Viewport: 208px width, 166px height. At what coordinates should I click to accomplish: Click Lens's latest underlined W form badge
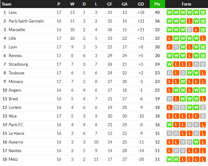click(203, 12)
